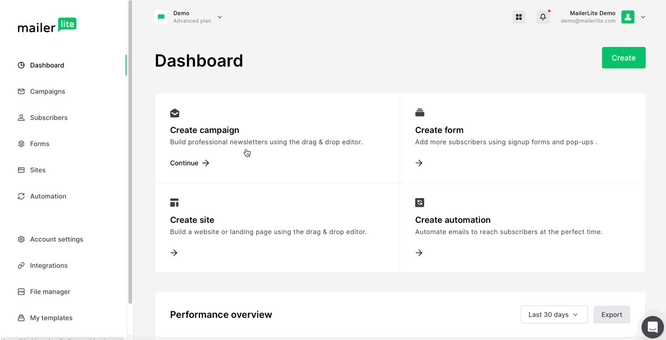Open the apps grid icon
Image resolution: width=666 pixels, height=340 pixels.
tap(519, 17)
